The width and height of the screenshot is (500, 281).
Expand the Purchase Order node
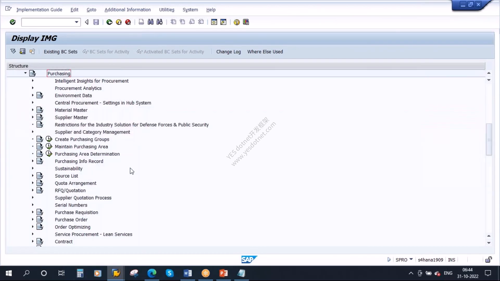(33, 220)
